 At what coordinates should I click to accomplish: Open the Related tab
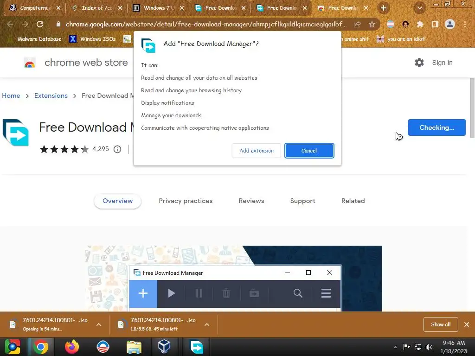pyautogui.click(x=353, y=201)
